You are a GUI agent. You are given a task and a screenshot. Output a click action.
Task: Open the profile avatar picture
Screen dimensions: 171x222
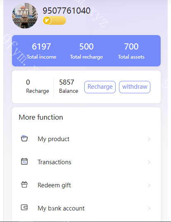25,16
